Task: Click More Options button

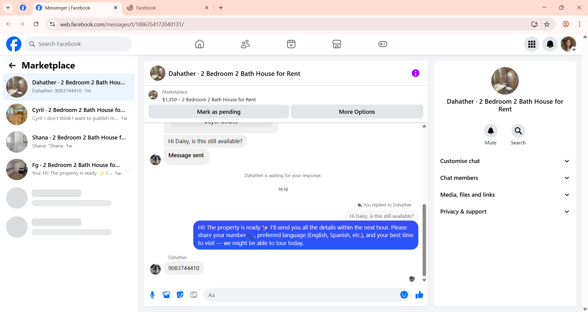Action: point(357,112)
